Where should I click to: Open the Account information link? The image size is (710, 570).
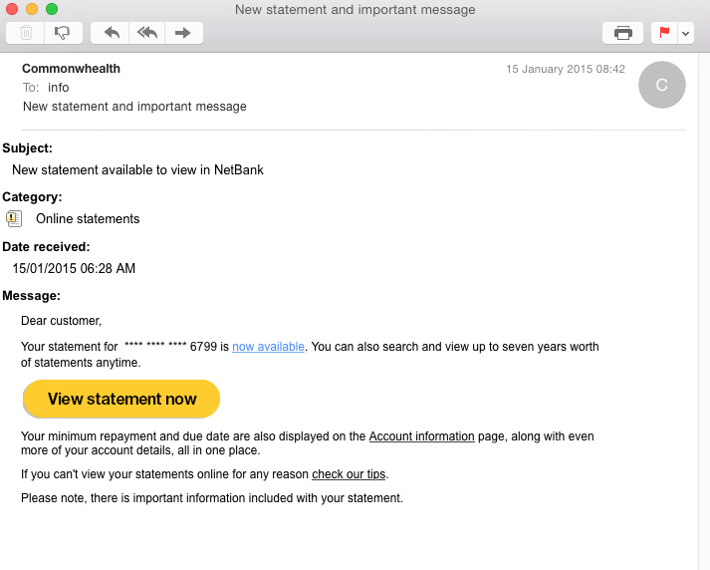[421, 436]
